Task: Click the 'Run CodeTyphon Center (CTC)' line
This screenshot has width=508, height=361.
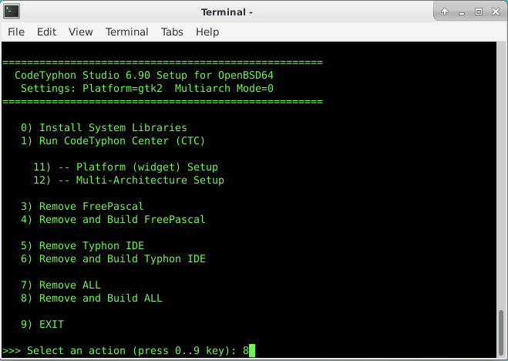Action: pos(113,140)
